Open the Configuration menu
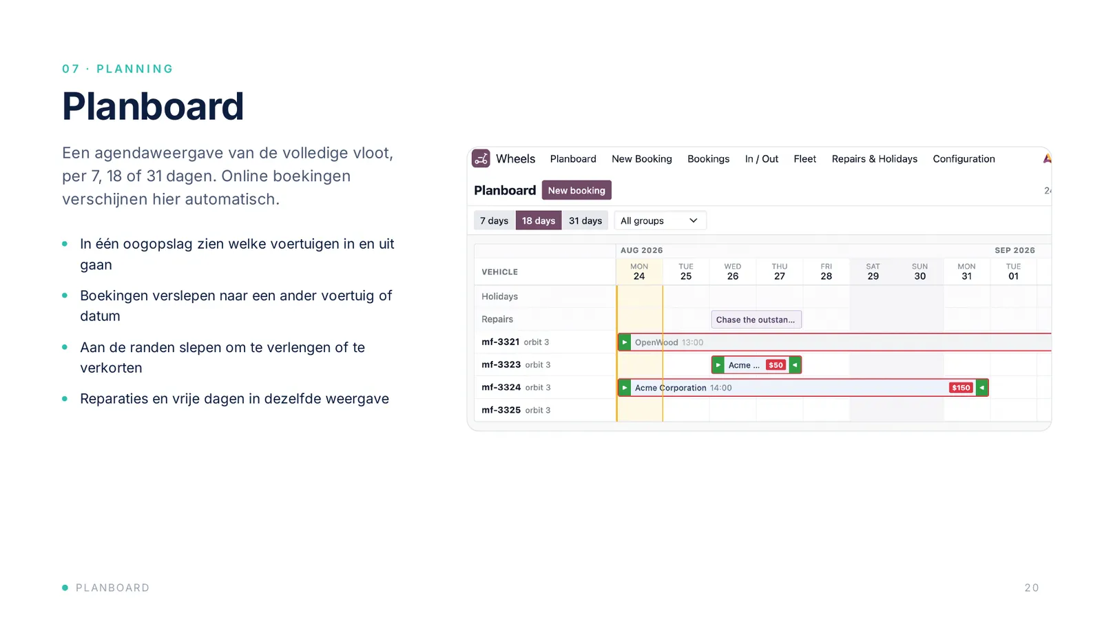 tap(964, 158)
